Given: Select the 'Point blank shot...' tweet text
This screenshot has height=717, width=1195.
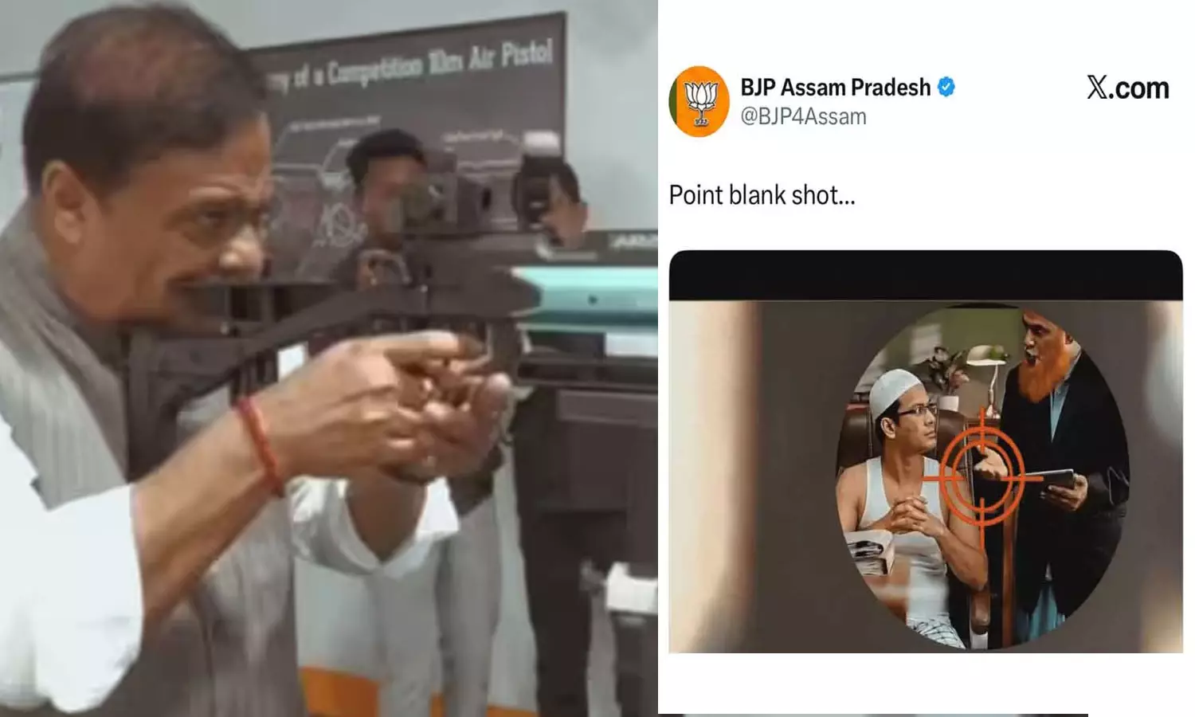Looking at the screenshot, I should pyautogui.click(x=762, y=195).
